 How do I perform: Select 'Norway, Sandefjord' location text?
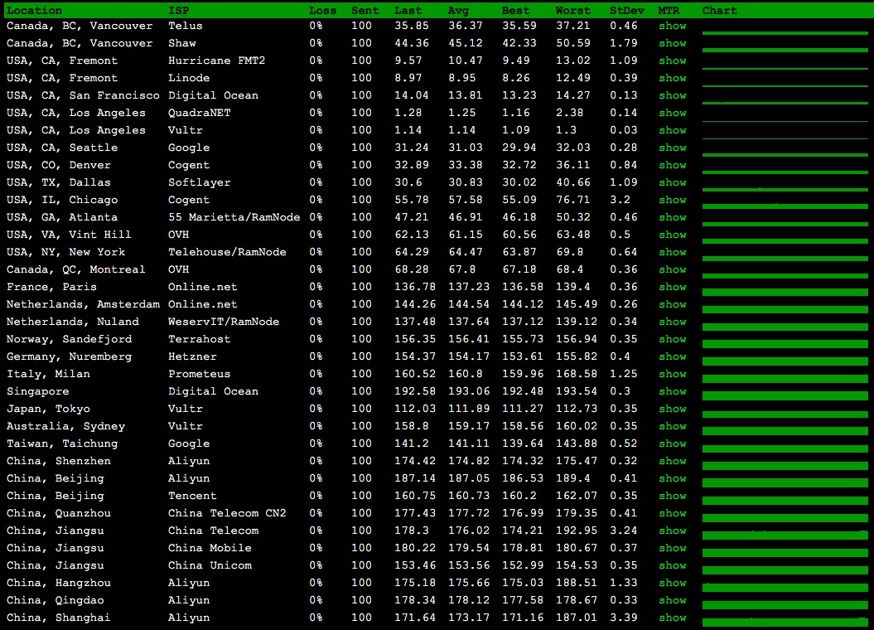(x=69, y=339)
